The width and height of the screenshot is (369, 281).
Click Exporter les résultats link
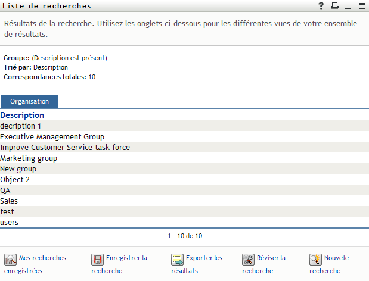[204, 258]
